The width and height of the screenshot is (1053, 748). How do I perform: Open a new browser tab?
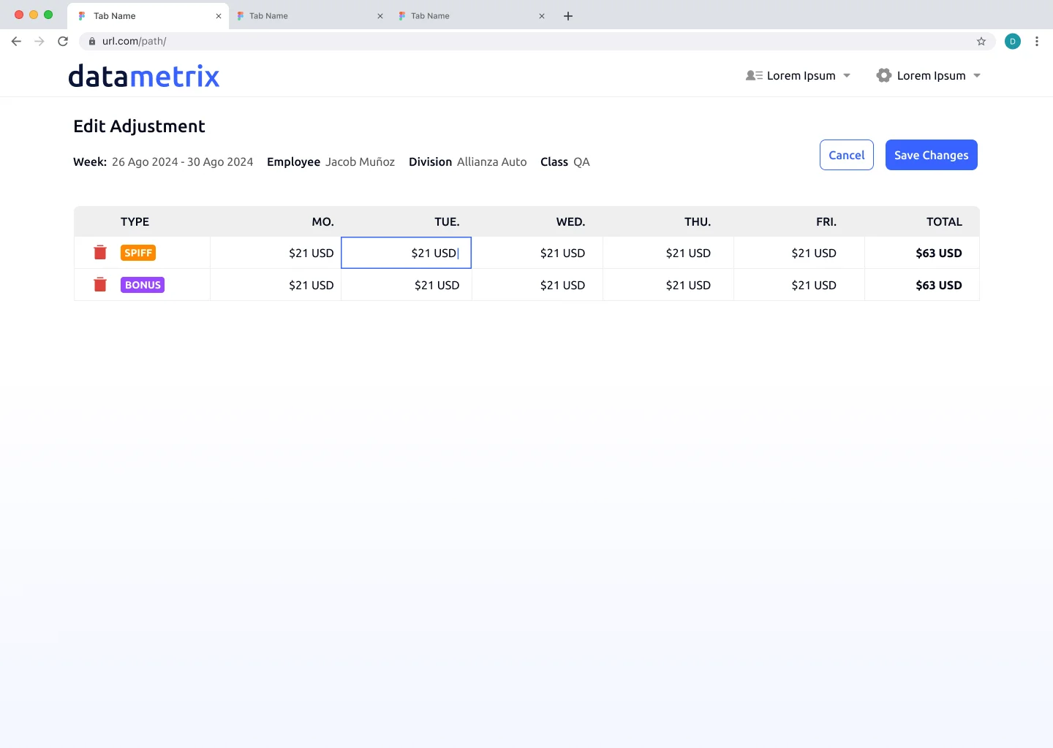568,16
